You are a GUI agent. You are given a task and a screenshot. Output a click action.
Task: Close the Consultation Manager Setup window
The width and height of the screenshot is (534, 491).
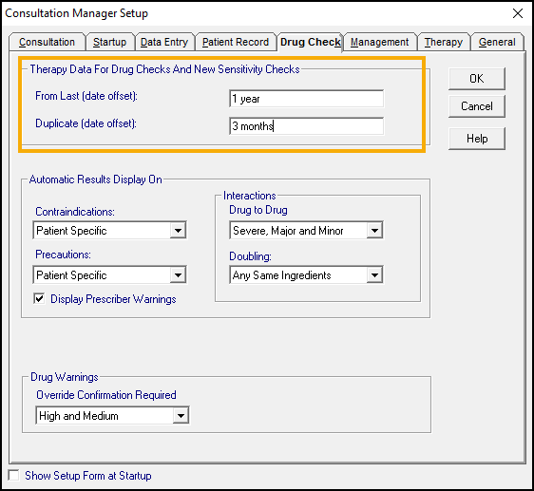(518, 13)
